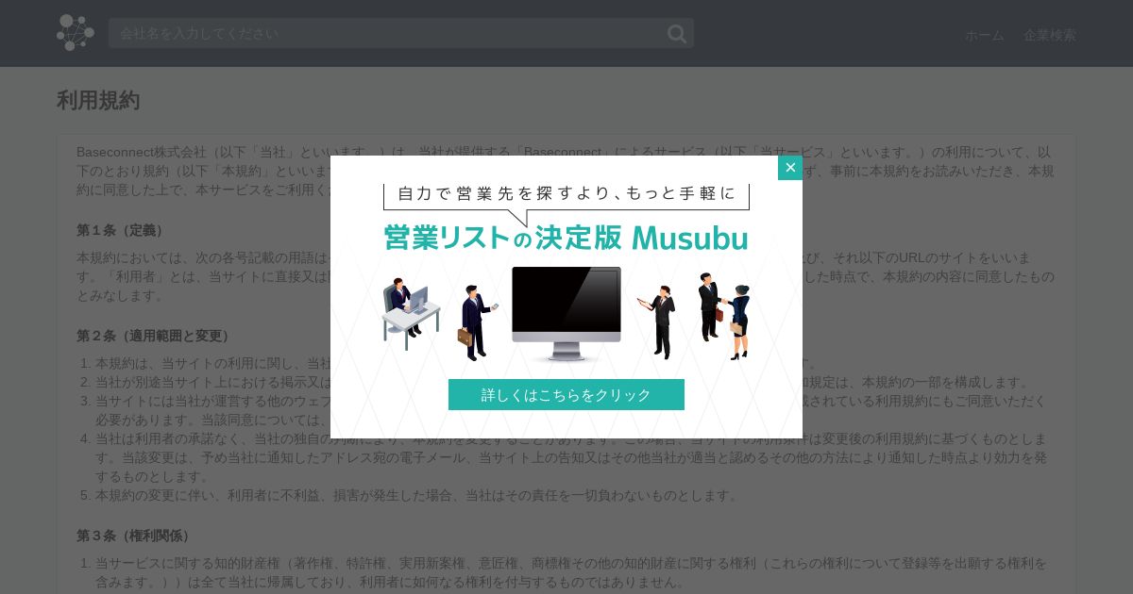The width and height of the screenshot is (1133, 594).
Task: Go to ホーム in the header
Action: click(x=985, y=35)
